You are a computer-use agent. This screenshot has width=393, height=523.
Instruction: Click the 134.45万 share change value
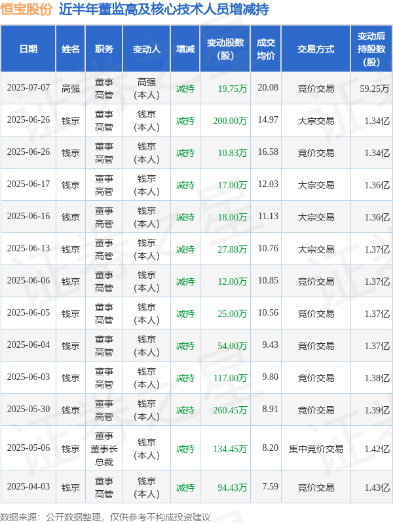point(230,449)
